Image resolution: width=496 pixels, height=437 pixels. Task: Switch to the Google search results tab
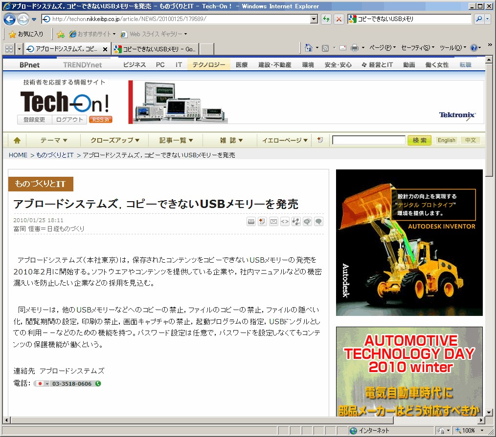coord(156,49)
